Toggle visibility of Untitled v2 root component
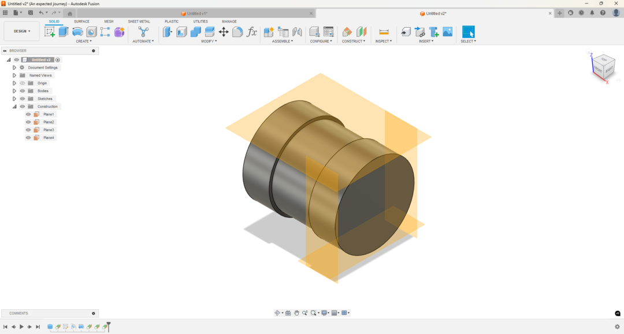This screenshot has height=334, width=624. 16,59
